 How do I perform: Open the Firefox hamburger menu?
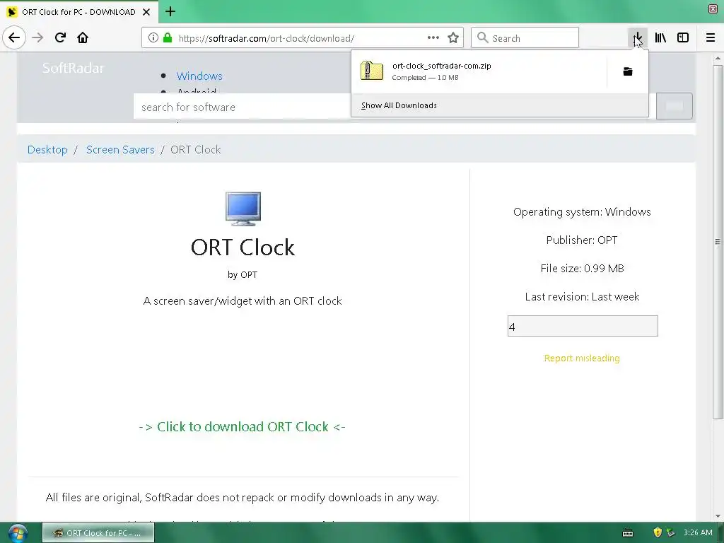[x=711, y=38]
